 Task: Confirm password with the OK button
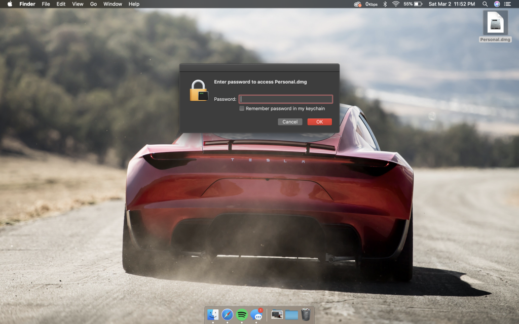tap(319, 121)
